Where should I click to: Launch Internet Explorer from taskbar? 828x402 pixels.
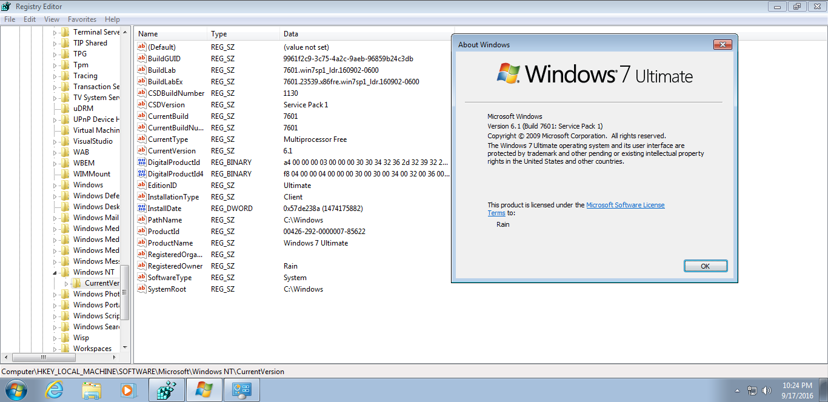[54, 390]
